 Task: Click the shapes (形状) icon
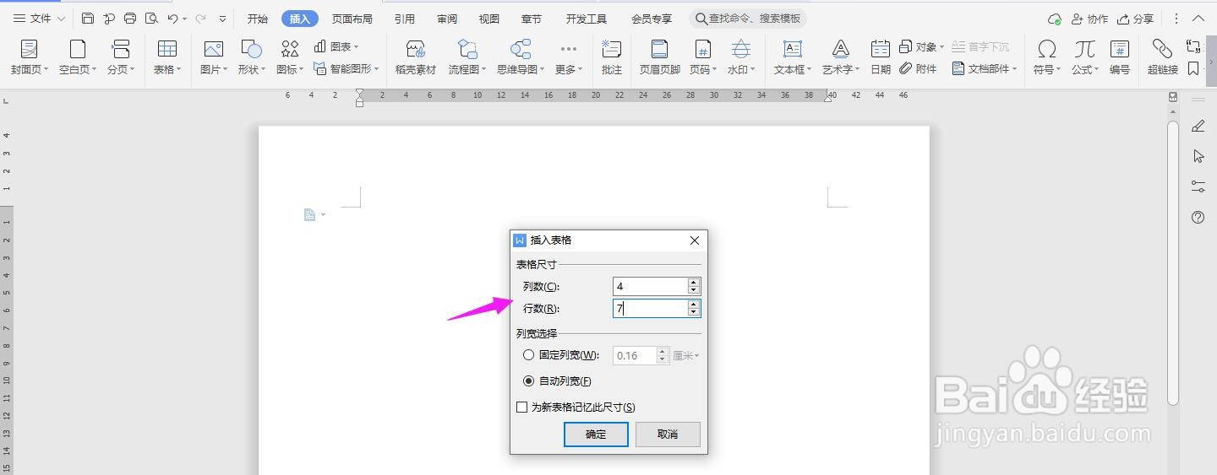pyautogui.click(x=251, y=49)
